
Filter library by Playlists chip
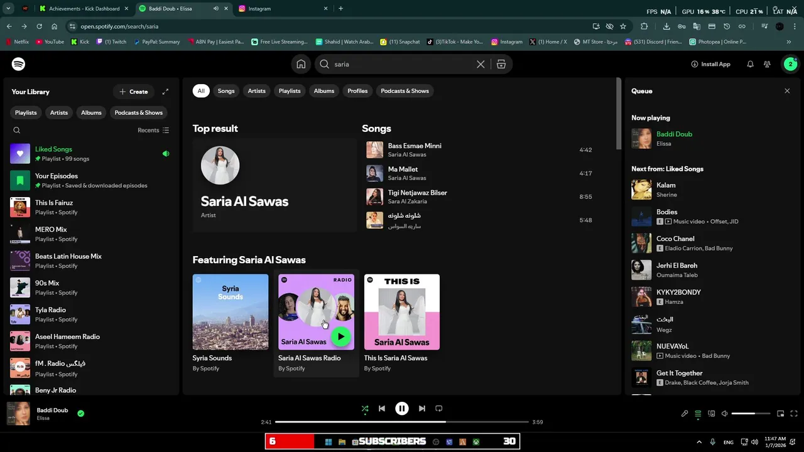26,113
